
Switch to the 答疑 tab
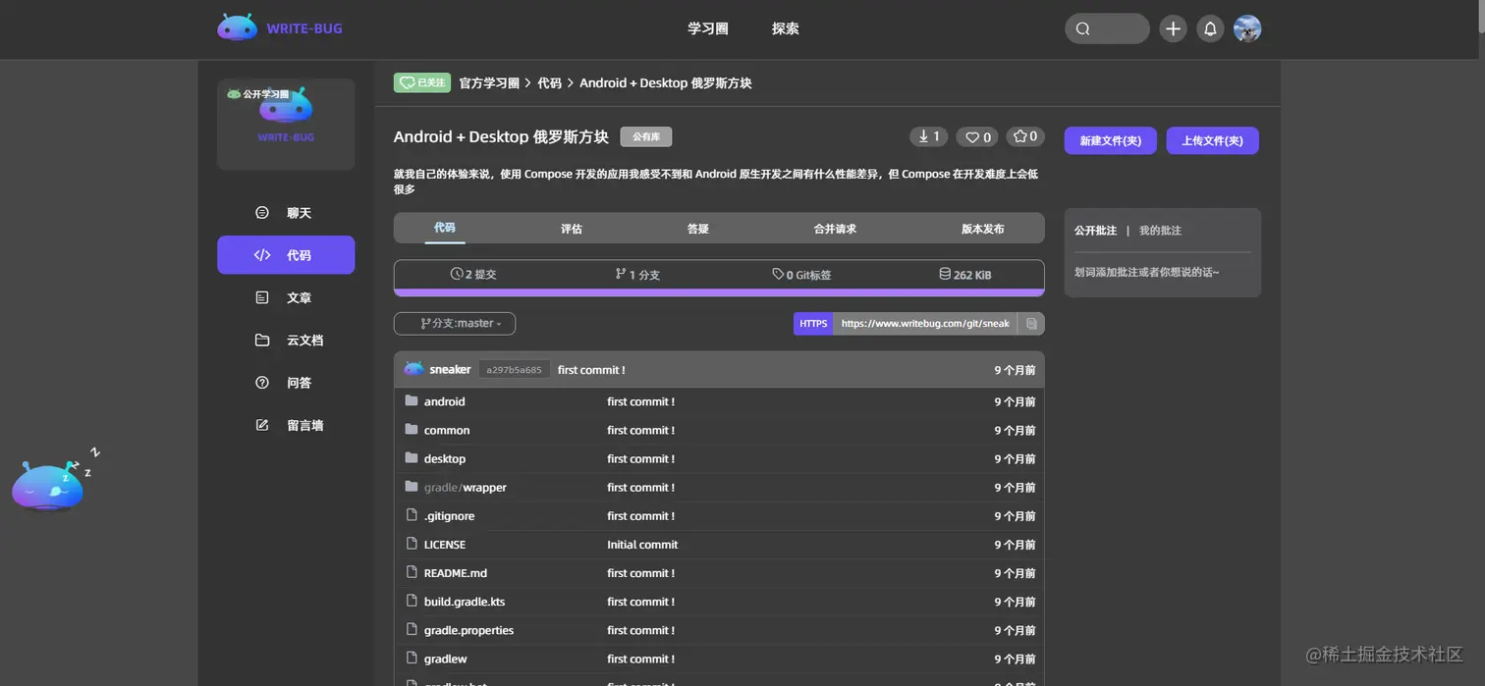698,229
